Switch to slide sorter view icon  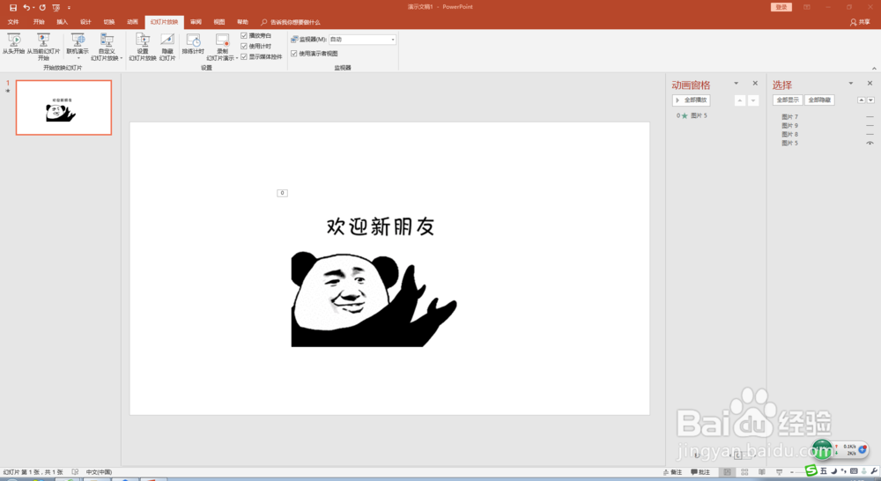tap(744, 472)
